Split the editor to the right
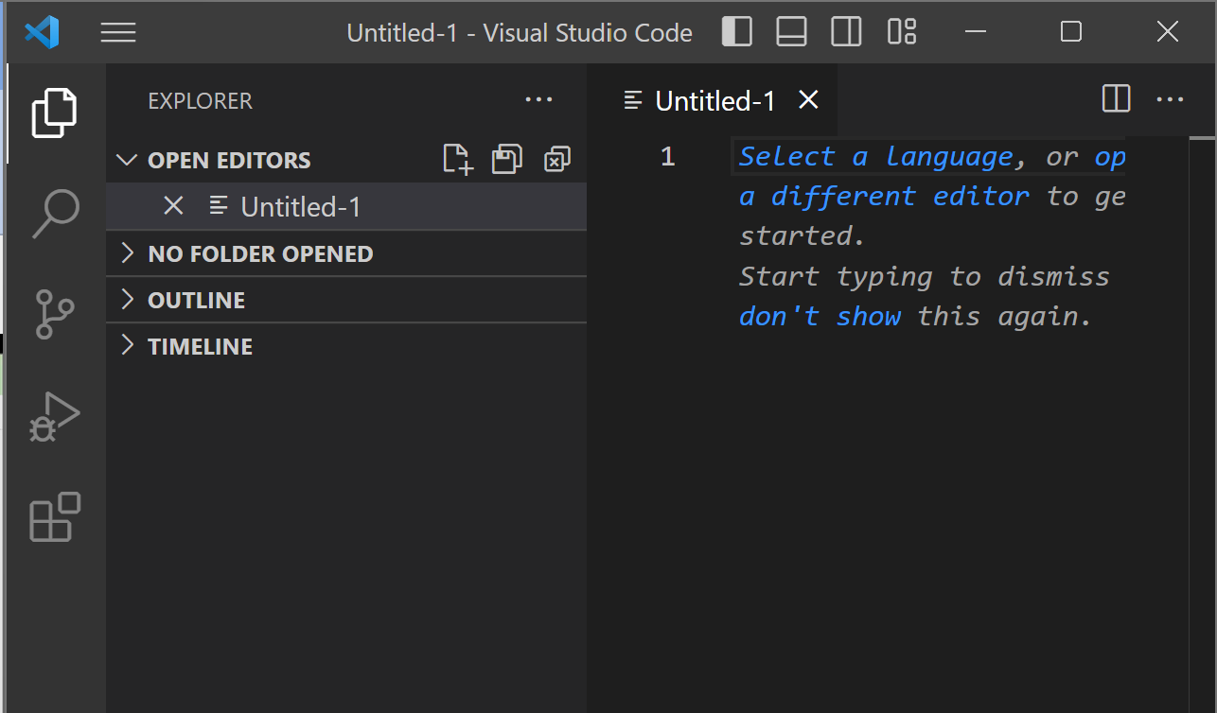Viewport: 1217px width, 713px height. [1117, 98]
